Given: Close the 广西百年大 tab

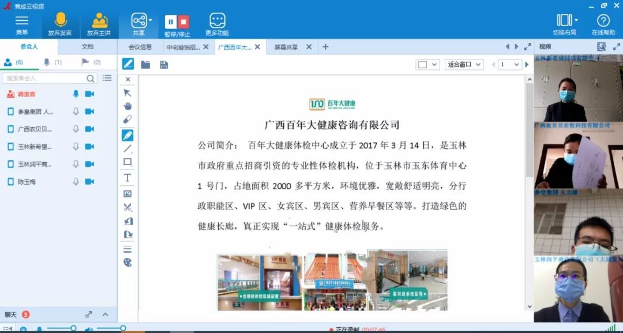Looking at the screenshot, I should pyautogui.click(x=257, y=47).
